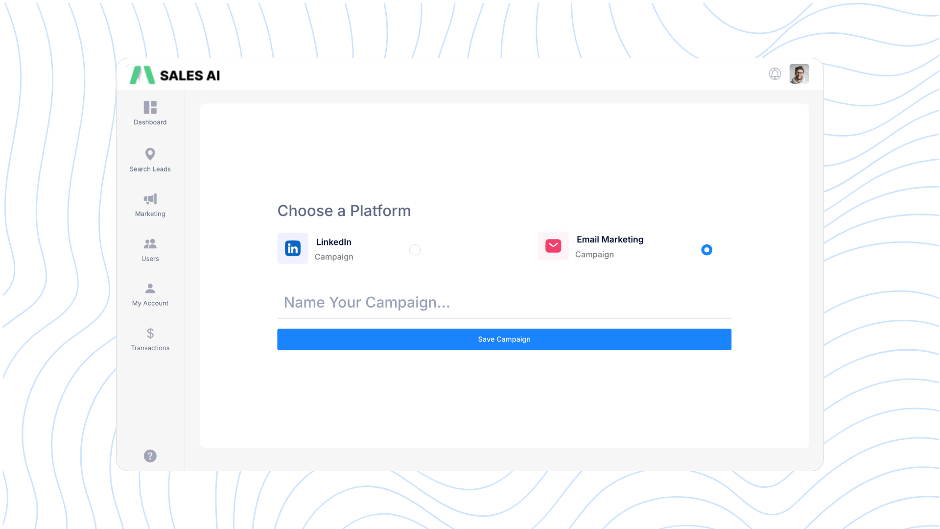Navigate to Transactions menu label
Image resolution: width=940 pixels, height=529 pixels.
pyautogui.click(x=150, y=348)
